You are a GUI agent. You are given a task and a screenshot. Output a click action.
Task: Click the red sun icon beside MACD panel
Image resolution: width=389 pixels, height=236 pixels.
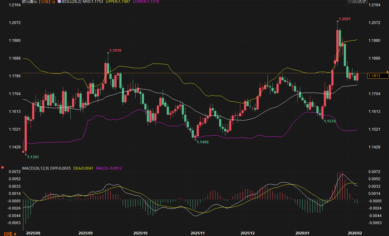click(x=2, y=168)
